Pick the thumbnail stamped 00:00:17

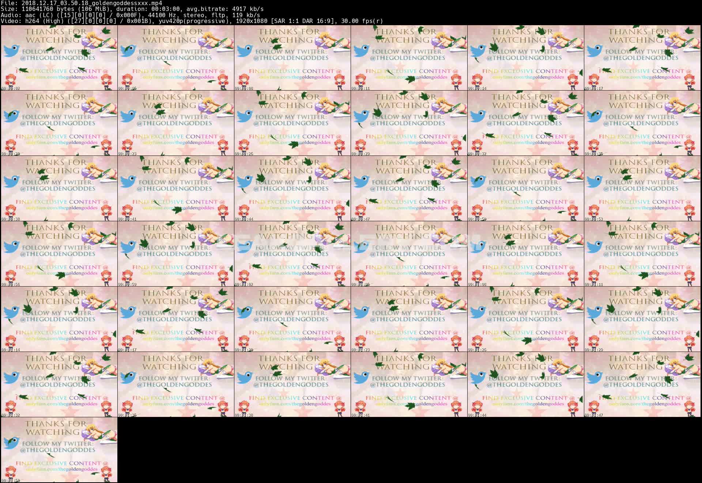pos(642,58)
